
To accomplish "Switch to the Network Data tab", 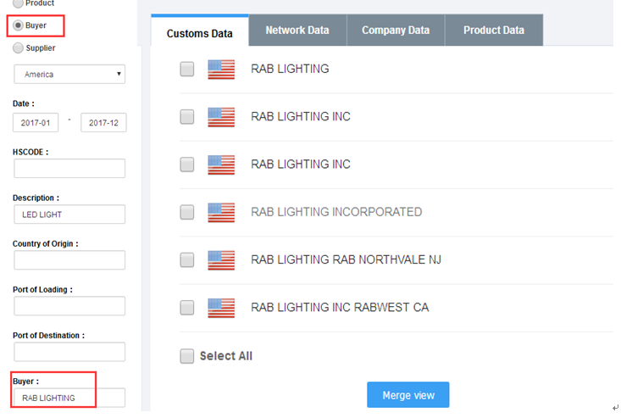I will (297, 31).
